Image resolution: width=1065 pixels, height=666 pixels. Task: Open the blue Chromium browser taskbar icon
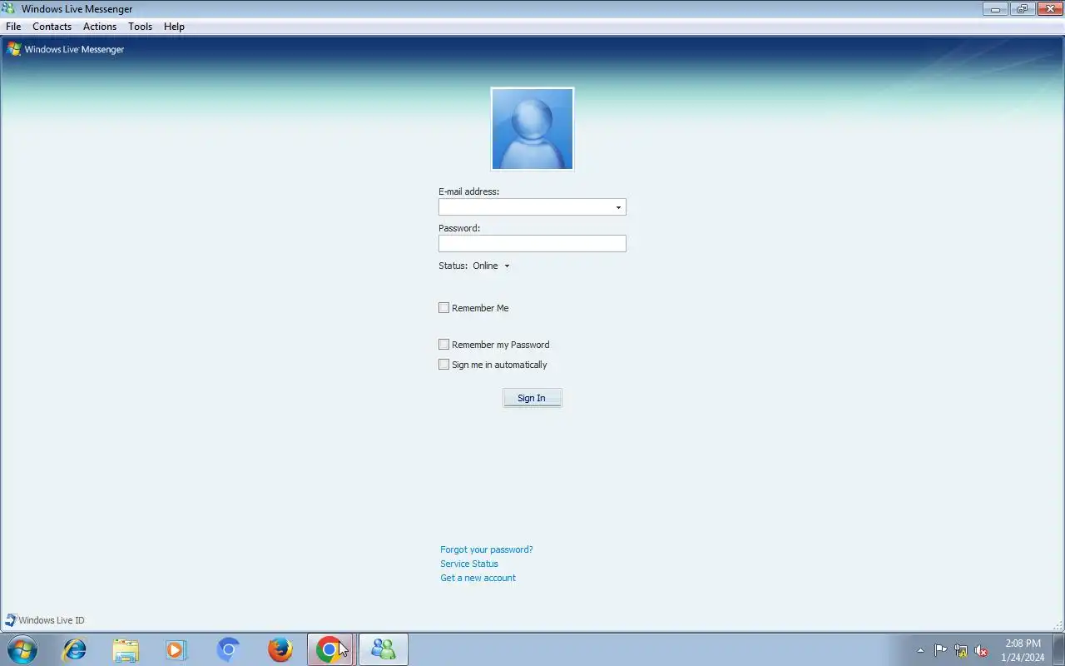(x=228, y=649)
